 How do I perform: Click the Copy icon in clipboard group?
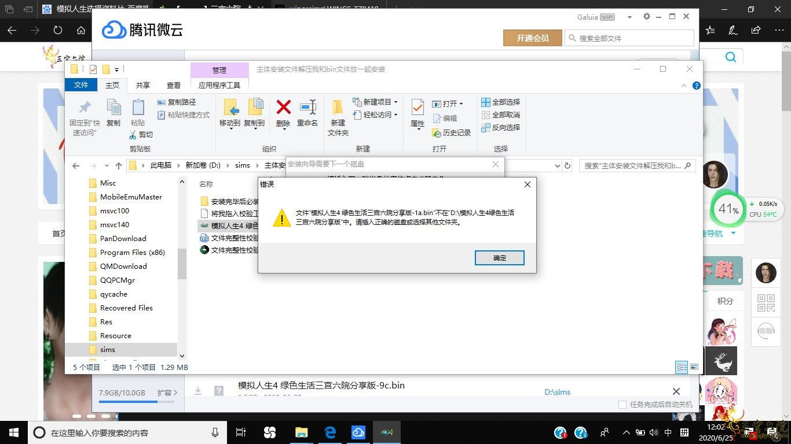(113, 108)
